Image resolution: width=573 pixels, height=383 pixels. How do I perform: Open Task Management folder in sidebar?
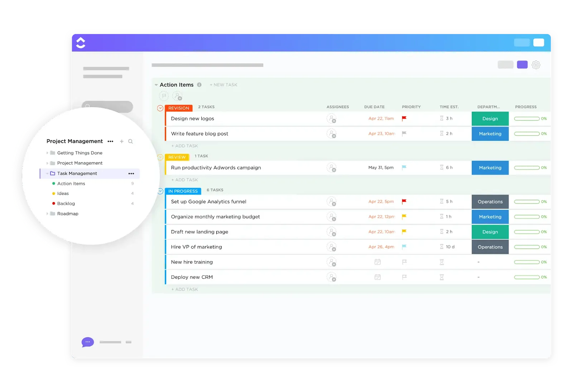[x=77, y=173]
